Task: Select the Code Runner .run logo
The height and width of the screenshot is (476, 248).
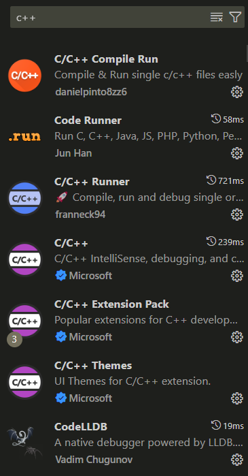Action: click(x=25, y=137)
